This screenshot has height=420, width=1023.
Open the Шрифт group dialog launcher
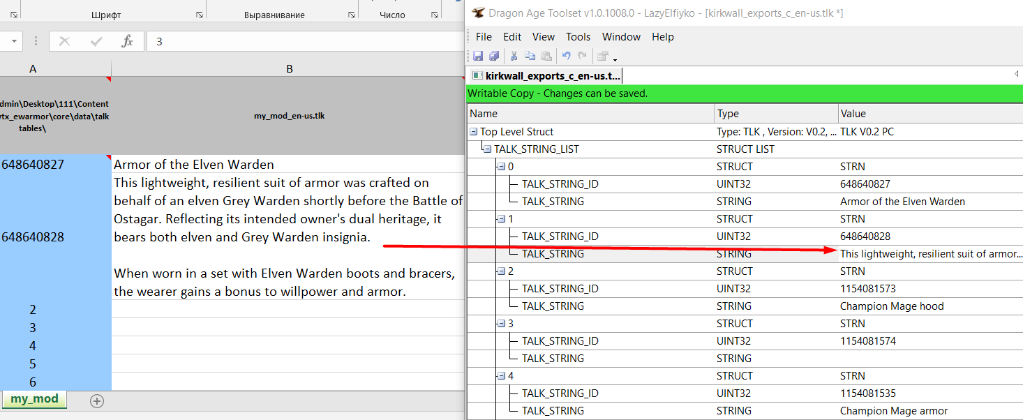[200, 14]
